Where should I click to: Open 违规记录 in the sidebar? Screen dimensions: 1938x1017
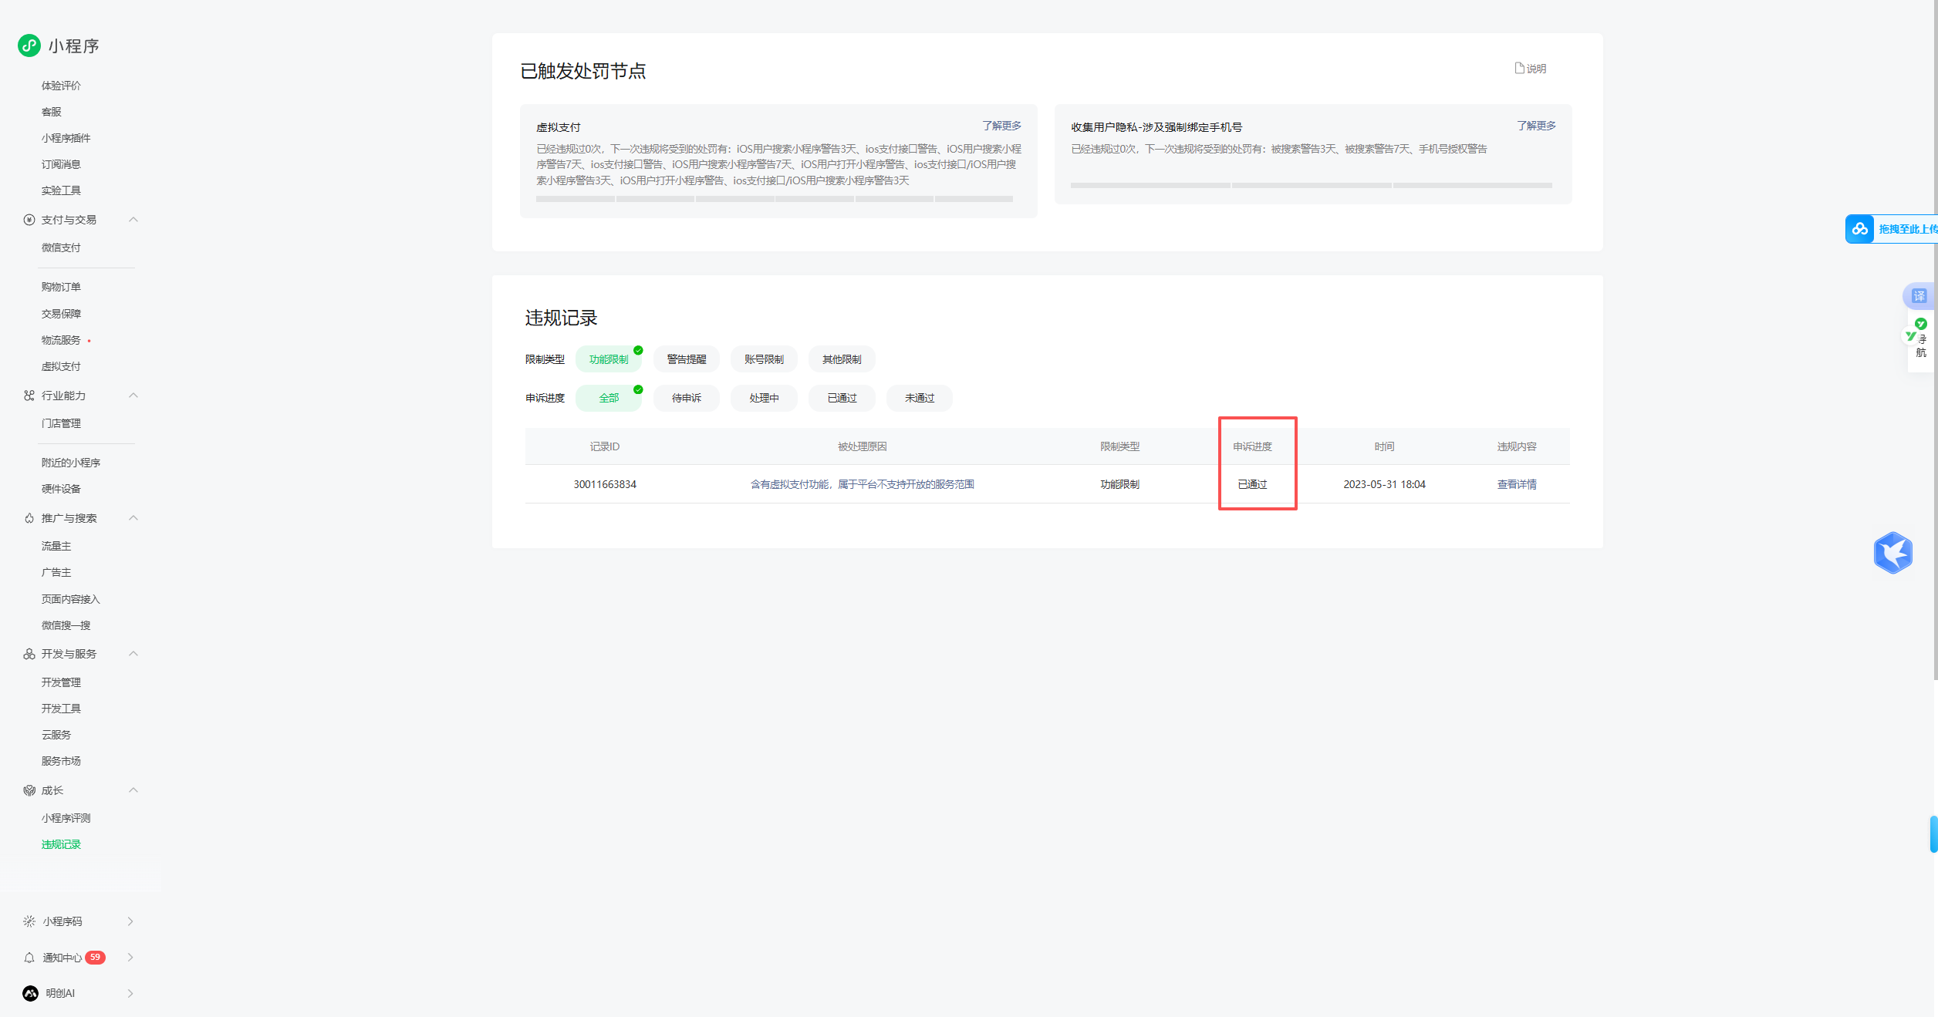click(x=61, y=844)
